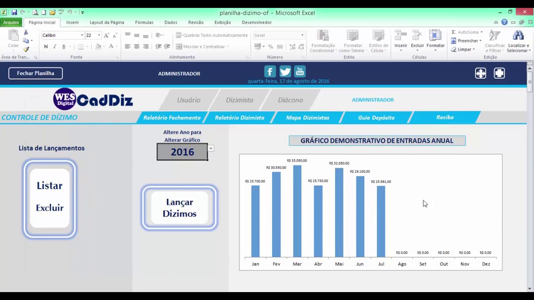Expand the Inserir cells dropdown
Image resolution: width=534 pixels, height=300 pixels.
[401, 50]
